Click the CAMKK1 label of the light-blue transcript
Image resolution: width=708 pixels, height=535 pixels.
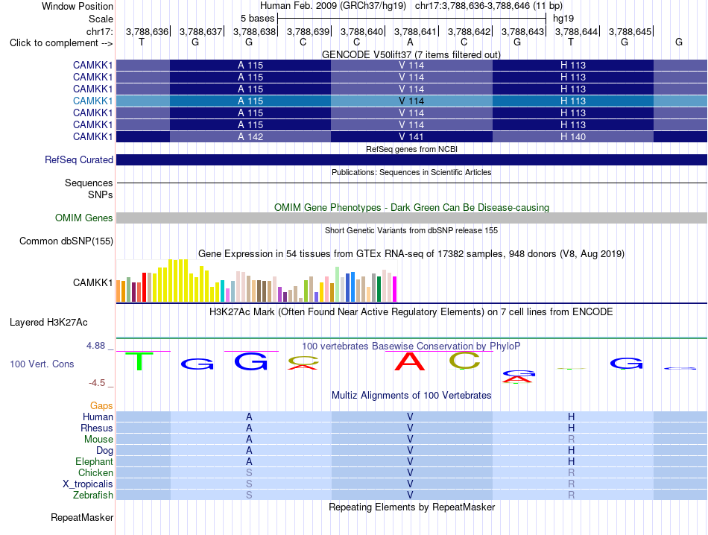coord(92,101)
